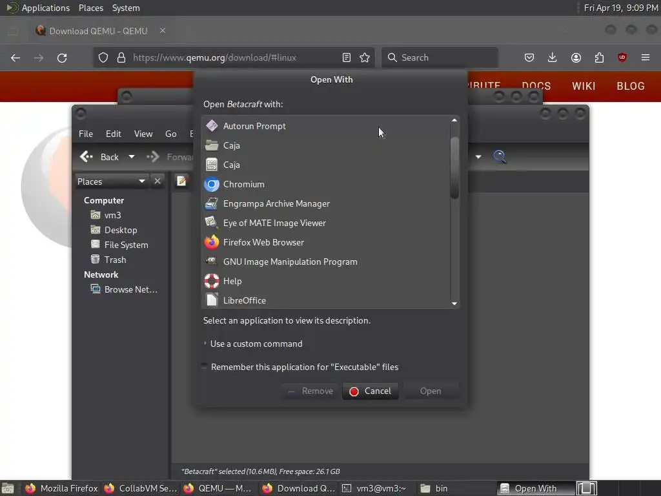Open Pocket save icon in Firefox
Screen dimensions: 661x496
(529, 57)
